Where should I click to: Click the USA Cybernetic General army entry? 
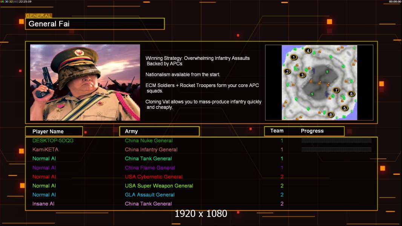click(153, 177)
